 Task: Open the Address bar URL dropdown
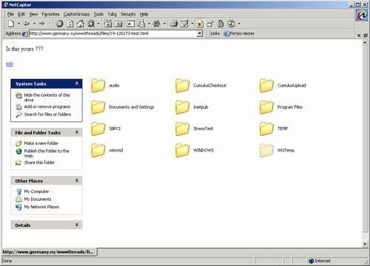tap(200, 33)
